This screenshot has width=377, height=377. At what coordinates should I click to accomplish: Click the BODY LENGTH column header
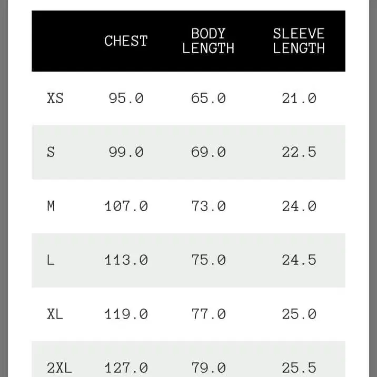coord(208,41)
